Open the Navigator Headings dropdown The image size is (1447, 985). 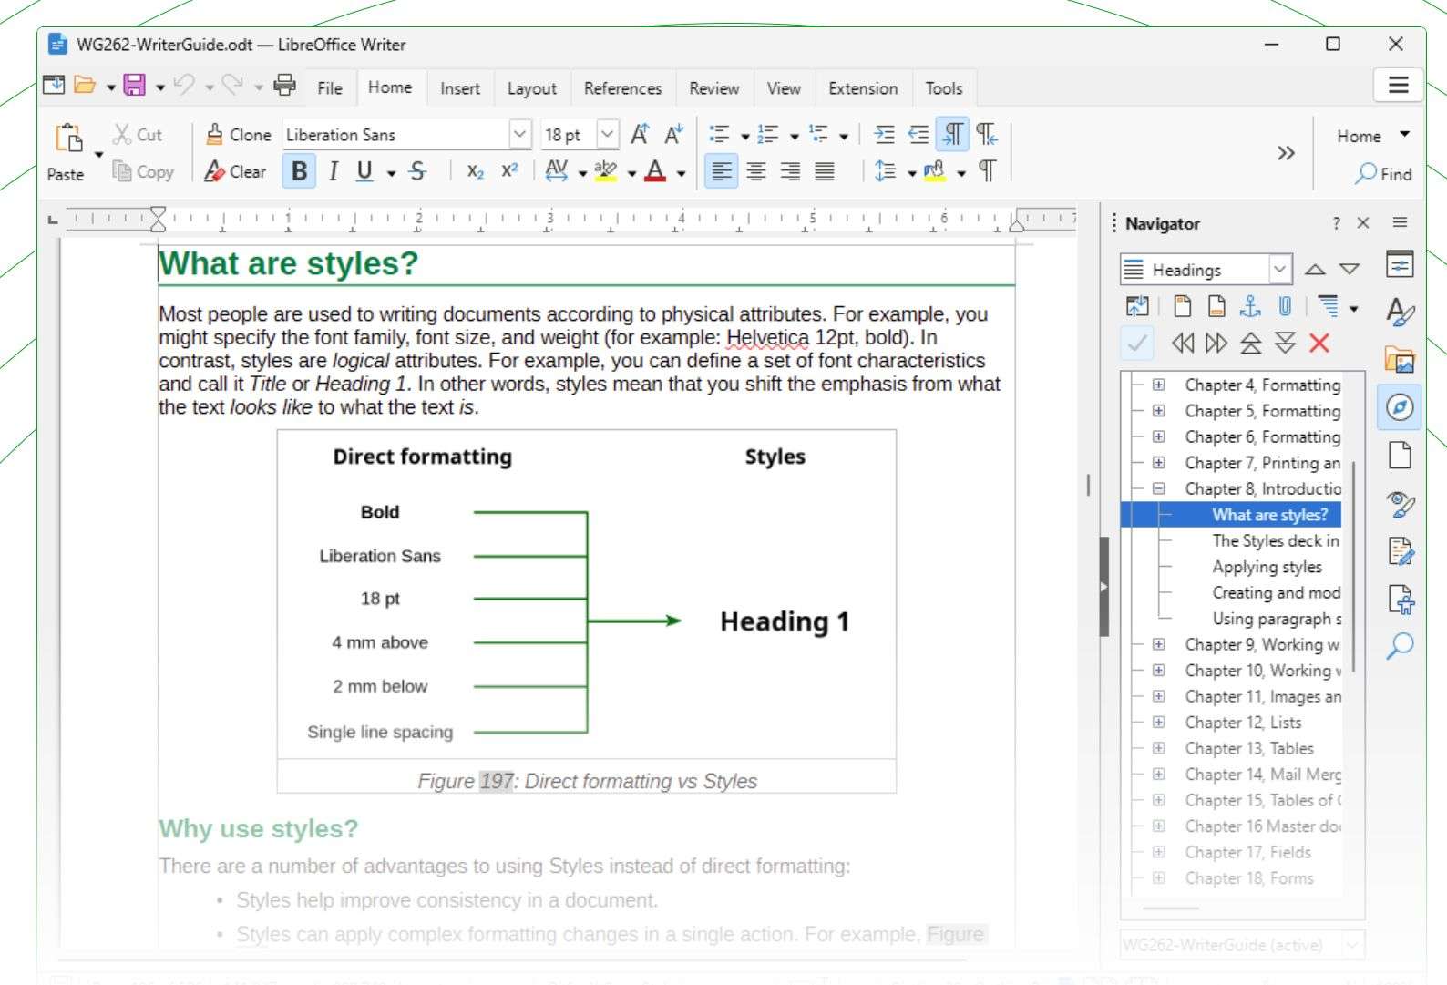point(1279,269)
